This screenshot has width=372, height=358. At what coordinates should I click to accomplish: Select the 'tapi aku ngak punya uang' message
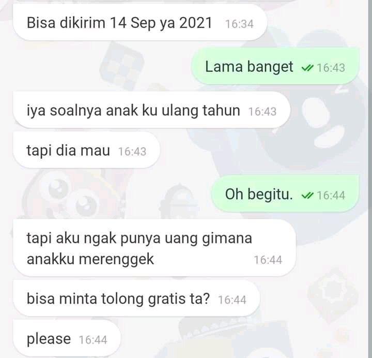154,248
